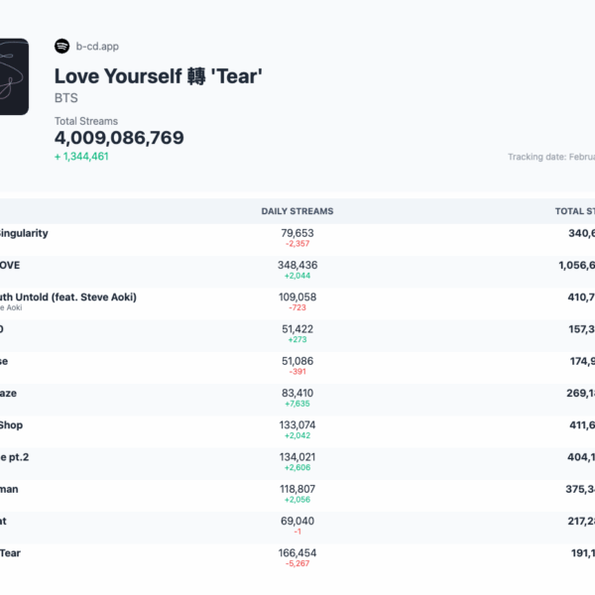The width and height of the screenshot is (595, 595).
Task: Click daily streams value 83,410
Action: (x=297, y=393)
